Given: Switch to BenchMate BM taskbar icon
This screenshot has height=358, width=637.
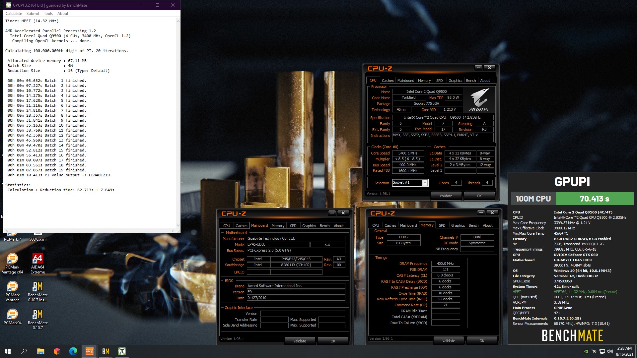Looking at the screenshot, I should point(106,351).
